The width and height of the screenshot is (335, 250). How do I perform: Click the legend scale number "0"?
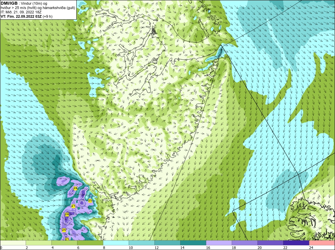[1, 248]
